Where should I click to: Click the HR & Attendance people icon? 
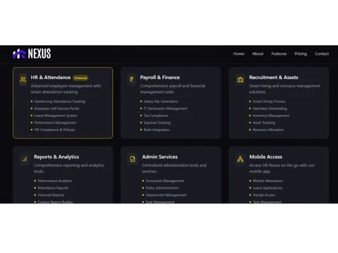tap(23, 80)
